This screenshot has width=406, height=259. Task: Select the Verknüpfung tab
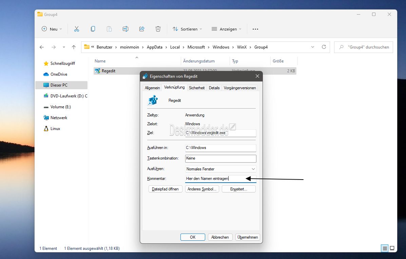[174, 87]
